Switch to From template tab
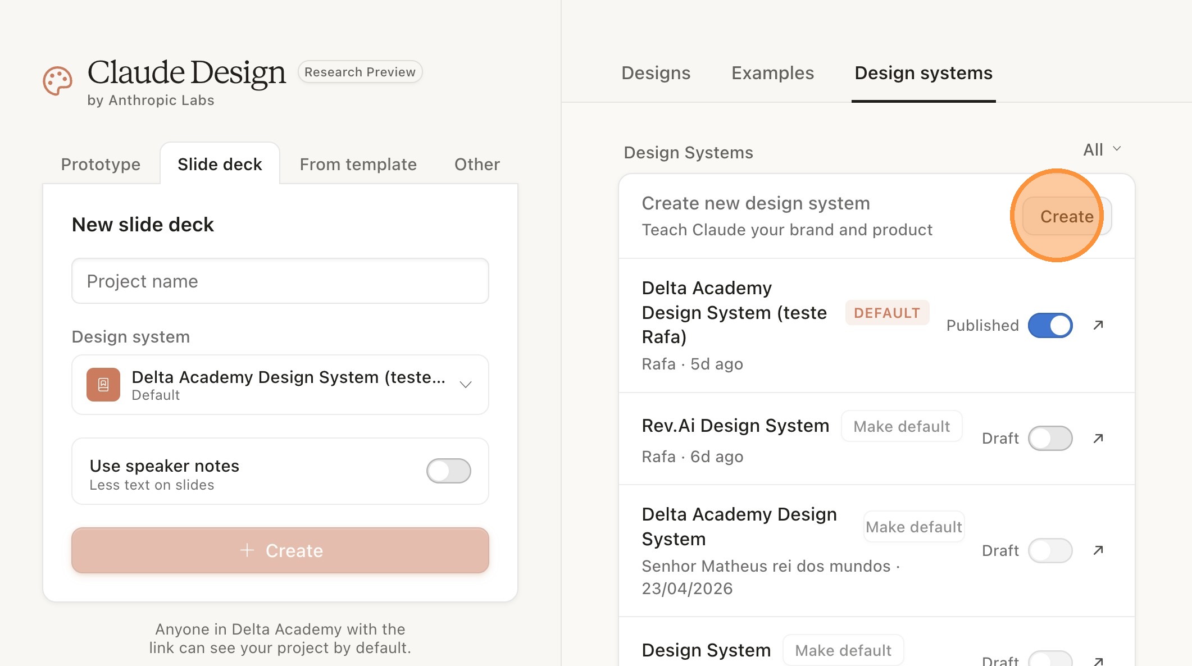 (x=358, y=164)
